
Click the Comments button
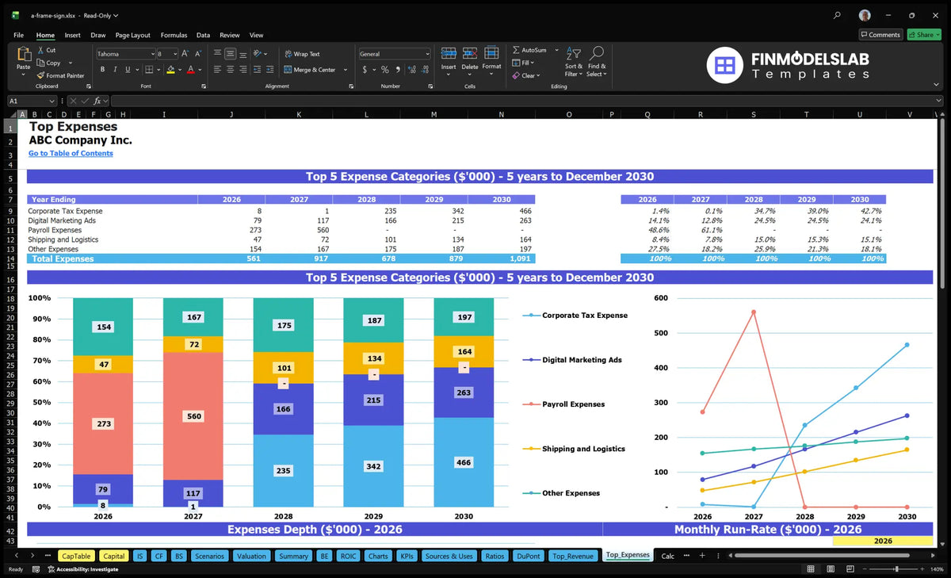click(x=880, y=35)
